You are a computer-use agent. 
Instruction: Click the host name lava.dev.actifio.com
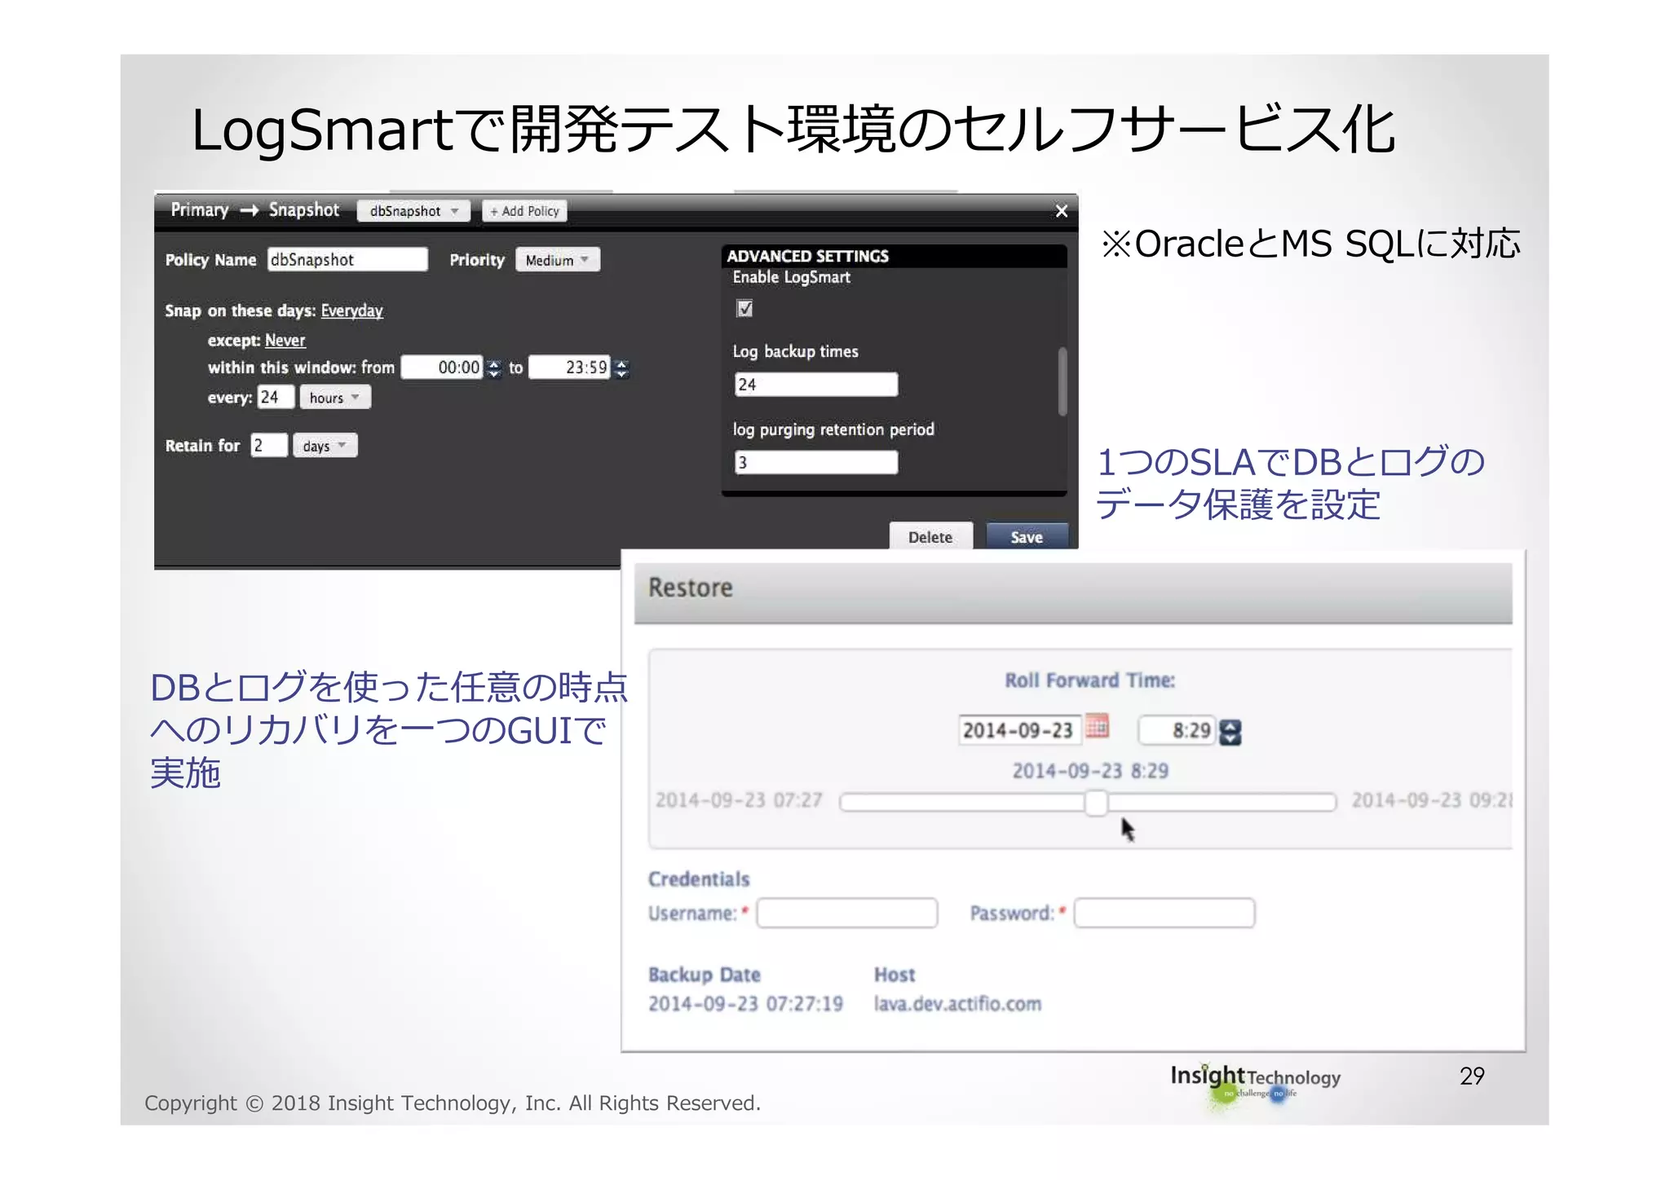[x=958, y=1004]
